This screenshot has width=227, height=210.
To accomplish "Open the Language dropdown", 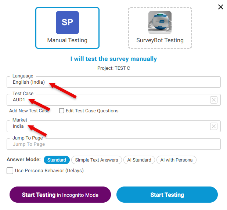I will [x=113, y=82].
